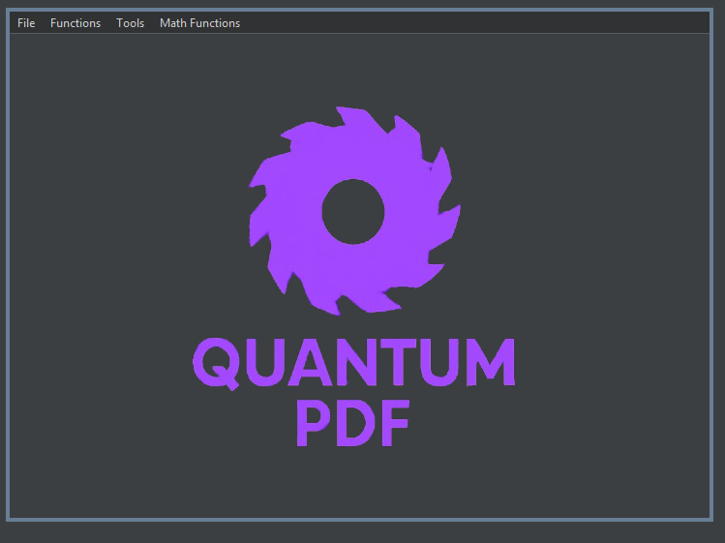Image resolution: width=725 pixels, height=543 pixels.
Task: Click the PDF text below QUANTUM
Action: [352, 423]
